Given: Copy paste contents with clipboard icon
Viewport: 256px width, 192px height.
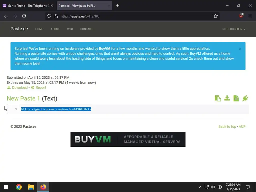Looking at the screenshot, I should pyautogui.click(x=218, y=98).
